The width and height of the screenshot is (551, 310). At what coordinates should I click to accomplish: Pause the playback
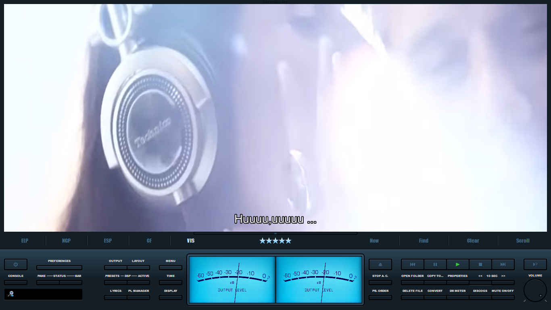[x=435, y=264]
